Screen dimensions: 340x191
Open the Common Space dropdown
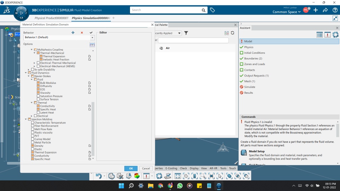coord(287,12)
